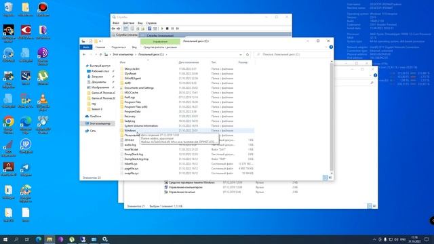
Task: Open the recent locations dropdown next to forward arrow
Action: (96, 54)
